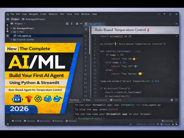Click the file icon on rule_agent.py tab
The image size is (184, 138).
pyautogui.click(x=86, y=24)
